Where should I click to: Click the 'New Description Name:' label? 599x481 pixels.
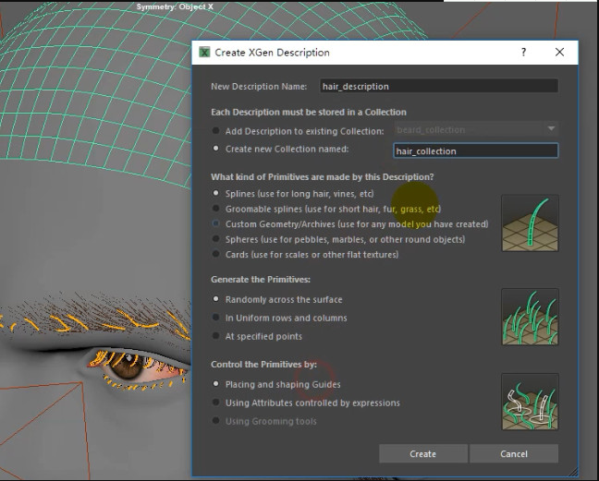point(259,87)
